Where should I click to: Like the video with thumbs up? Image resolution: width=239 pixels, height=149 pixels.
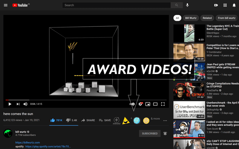(x=53, y=120)
